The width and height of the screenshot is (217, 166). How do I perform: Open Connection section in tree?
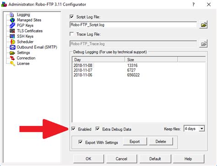tap(26, 58)
